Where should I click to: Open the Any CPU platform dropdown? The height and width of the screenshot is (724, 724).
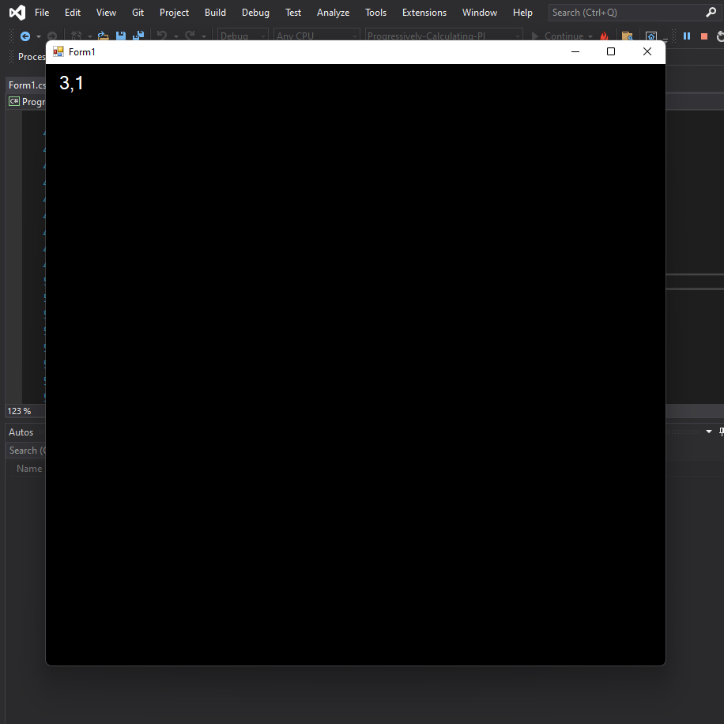tap(315, 36)
